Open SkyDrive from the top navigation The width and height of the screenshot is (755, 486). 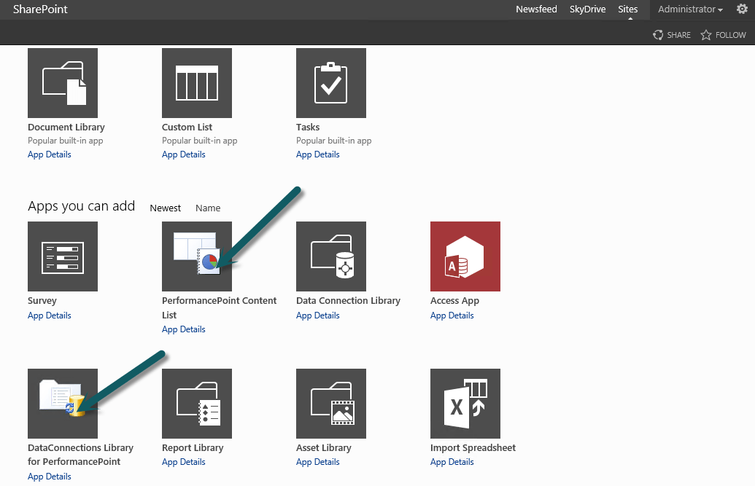(x=587, y=9)
